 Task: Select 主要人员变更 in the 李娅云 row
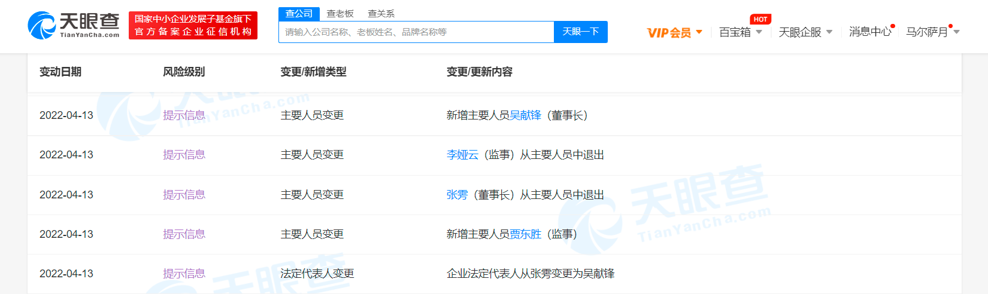[312, 155]
